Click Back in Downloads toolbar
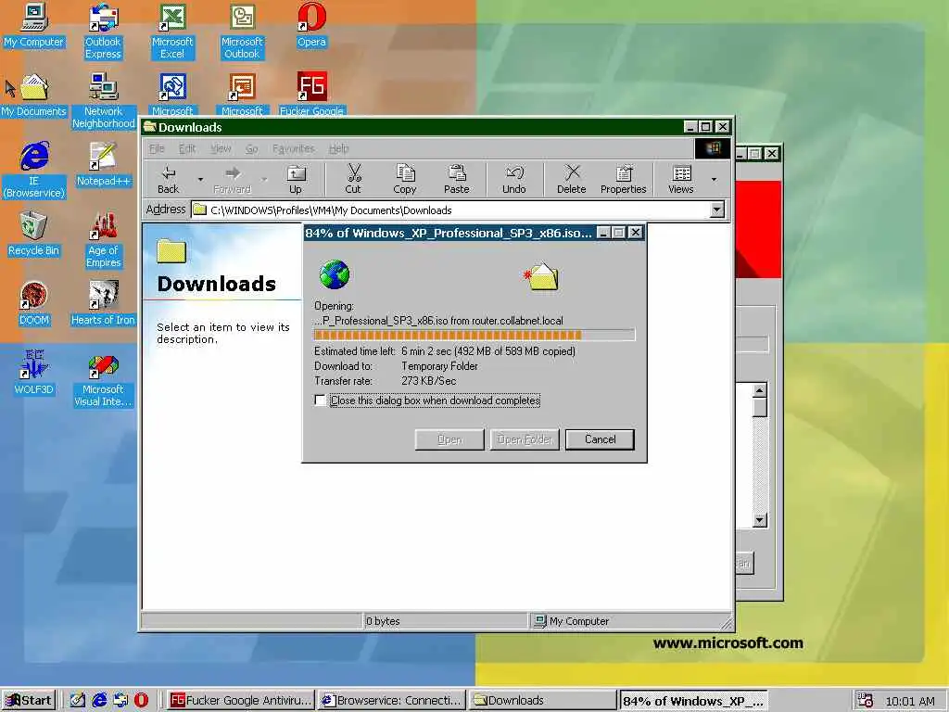Image resolution: width=949 pixels, height=712 pixels. tap(169, 179)
